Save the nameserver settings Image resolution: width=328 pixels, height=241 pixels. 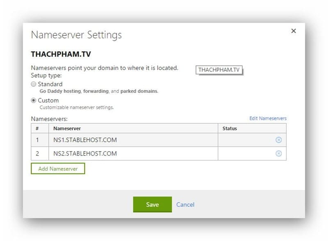[x=152, y=204]
